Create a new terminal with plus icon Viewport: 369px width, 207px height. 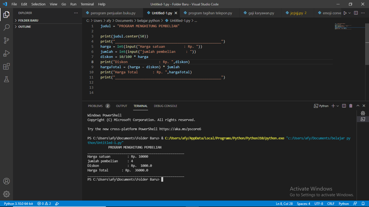tap(333, 106)
